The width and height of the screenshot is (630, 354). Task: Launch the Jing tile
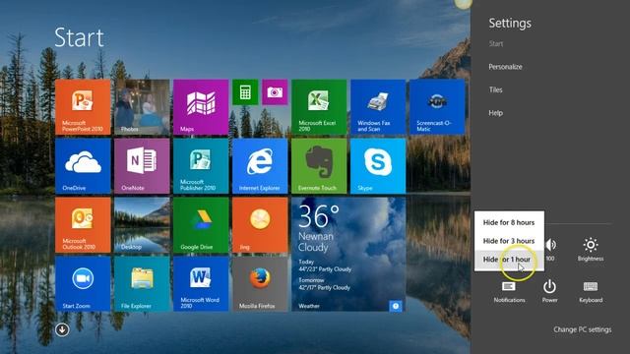click(260, 225)
